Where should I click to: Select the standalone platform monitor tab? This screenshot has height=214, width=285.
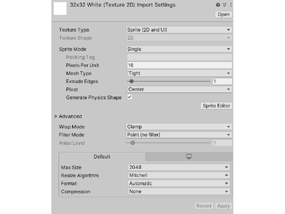coord(189,156)
